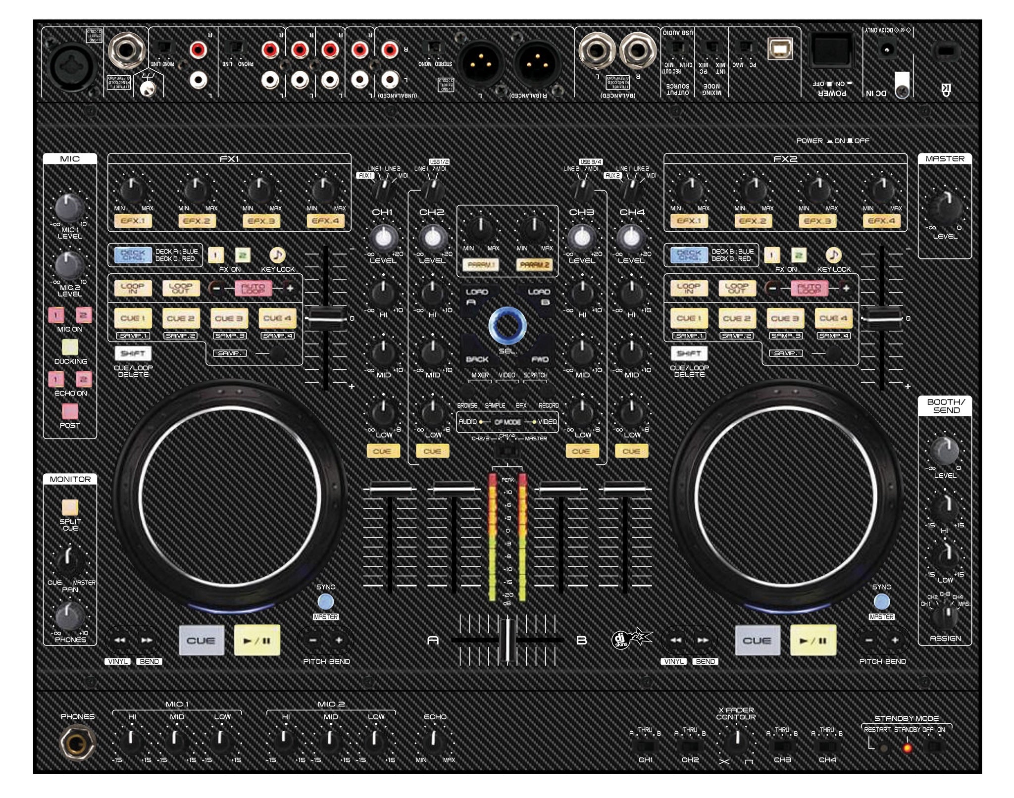Image resolution: width=1014 pixels, height=798 pixels.
Task: Activate FX2 EFX.4 button
Action: pos(881,221)
